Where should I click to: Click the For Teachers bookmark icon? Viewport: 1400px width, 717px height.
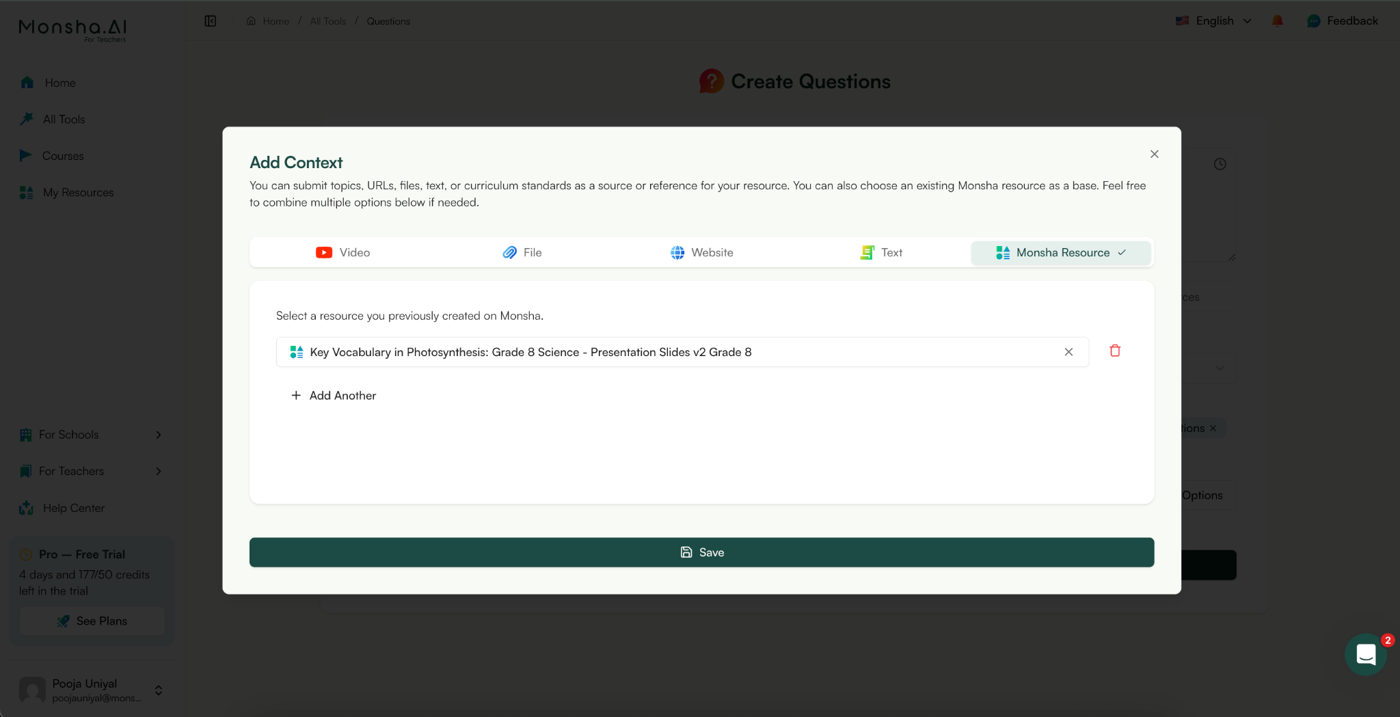click(x=26, y=471)
